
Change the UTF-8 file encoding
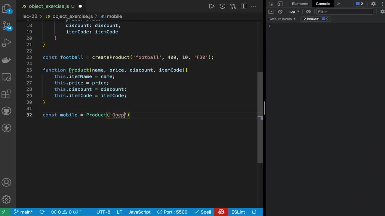click(103, 212)
